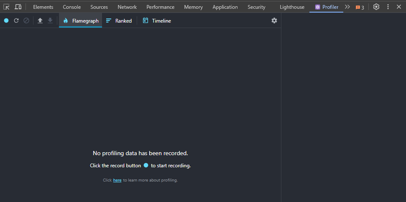Open the Security tab
Screen dimensions: 406x202
click(x=256, y=7)
